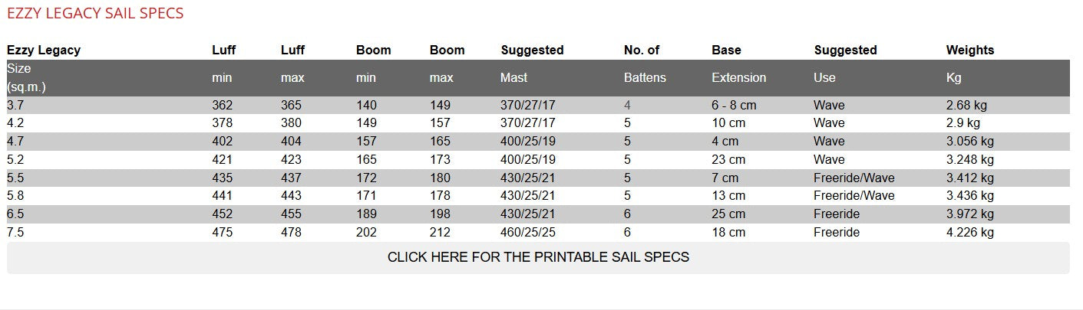Click the 23 cm base extension cell

[x=728, y=160]
